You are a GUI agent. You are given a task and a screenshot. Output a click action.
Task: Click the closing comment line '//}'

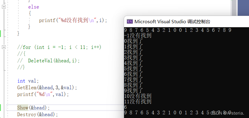[21, 67]
